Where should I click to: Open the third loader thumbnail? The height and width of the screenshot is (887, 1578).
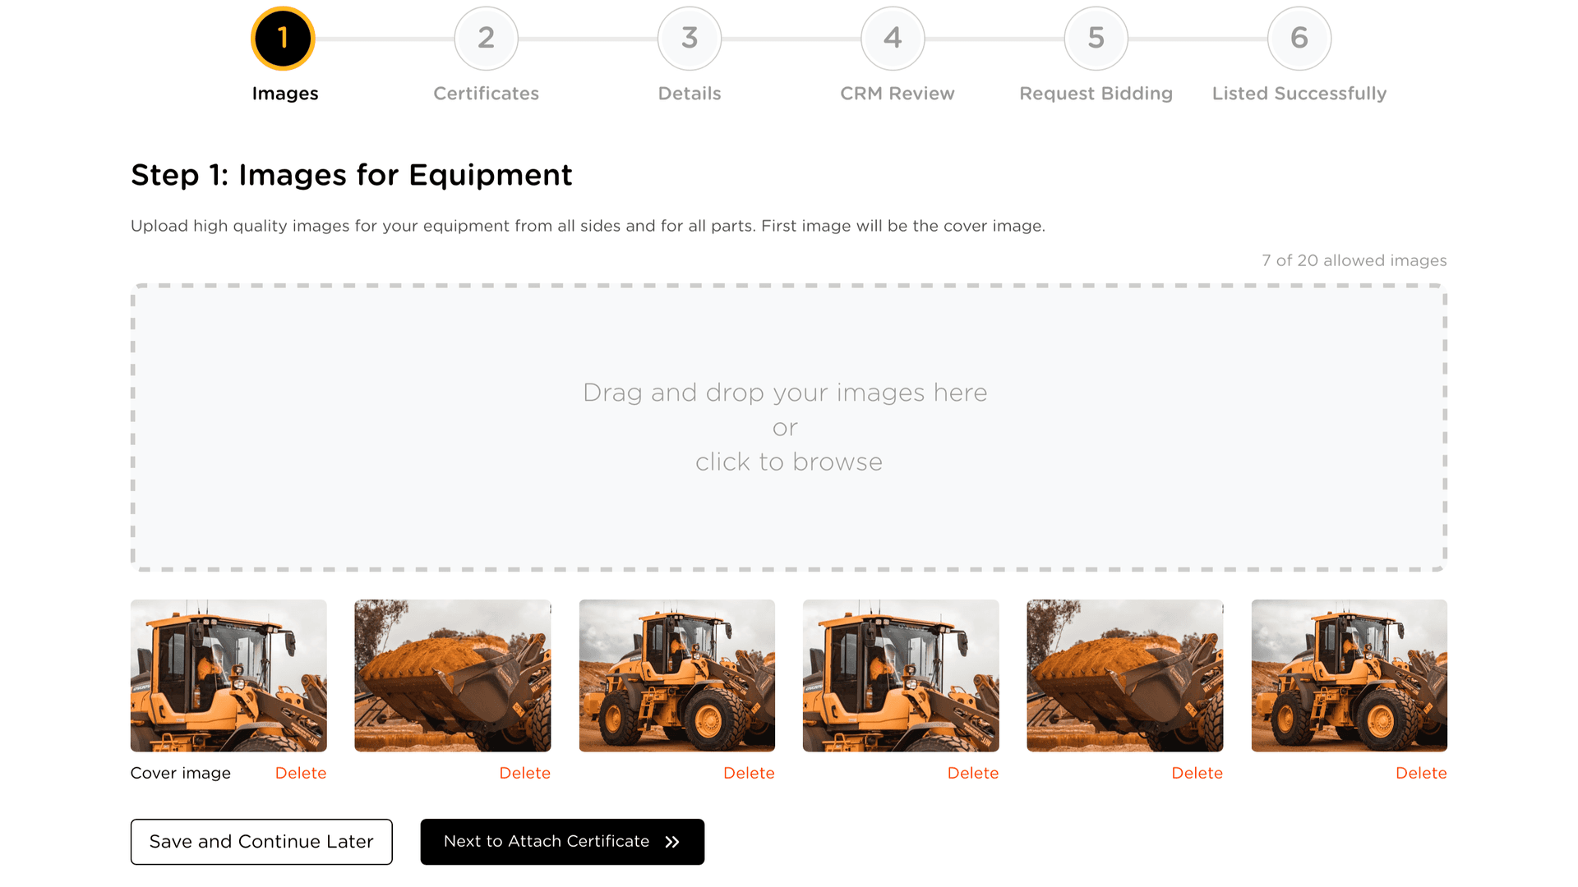tap(676, 675)
